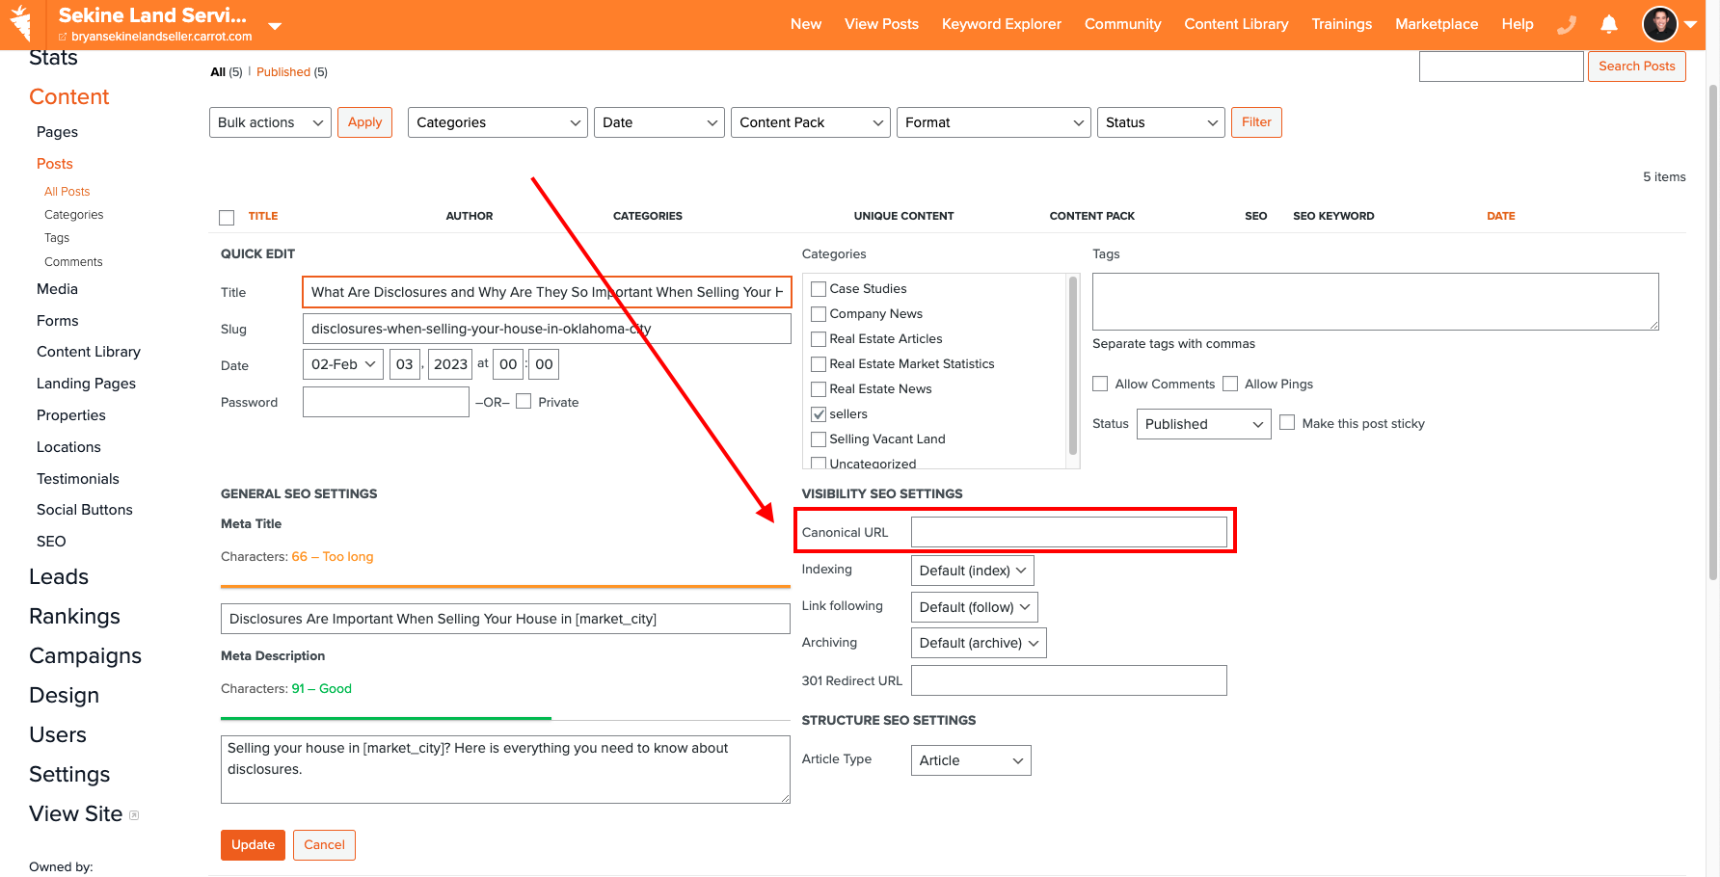
Task: Expand the Indexing dropdown
Action: tap(972, 571)
